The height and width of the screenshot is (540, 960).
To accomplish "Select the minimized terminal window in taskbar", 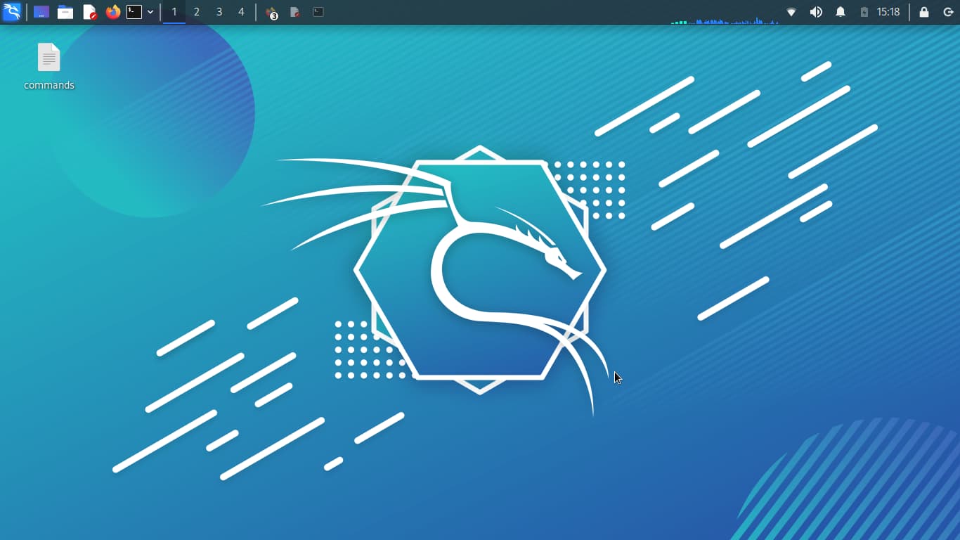I will (x=318, y=12).
